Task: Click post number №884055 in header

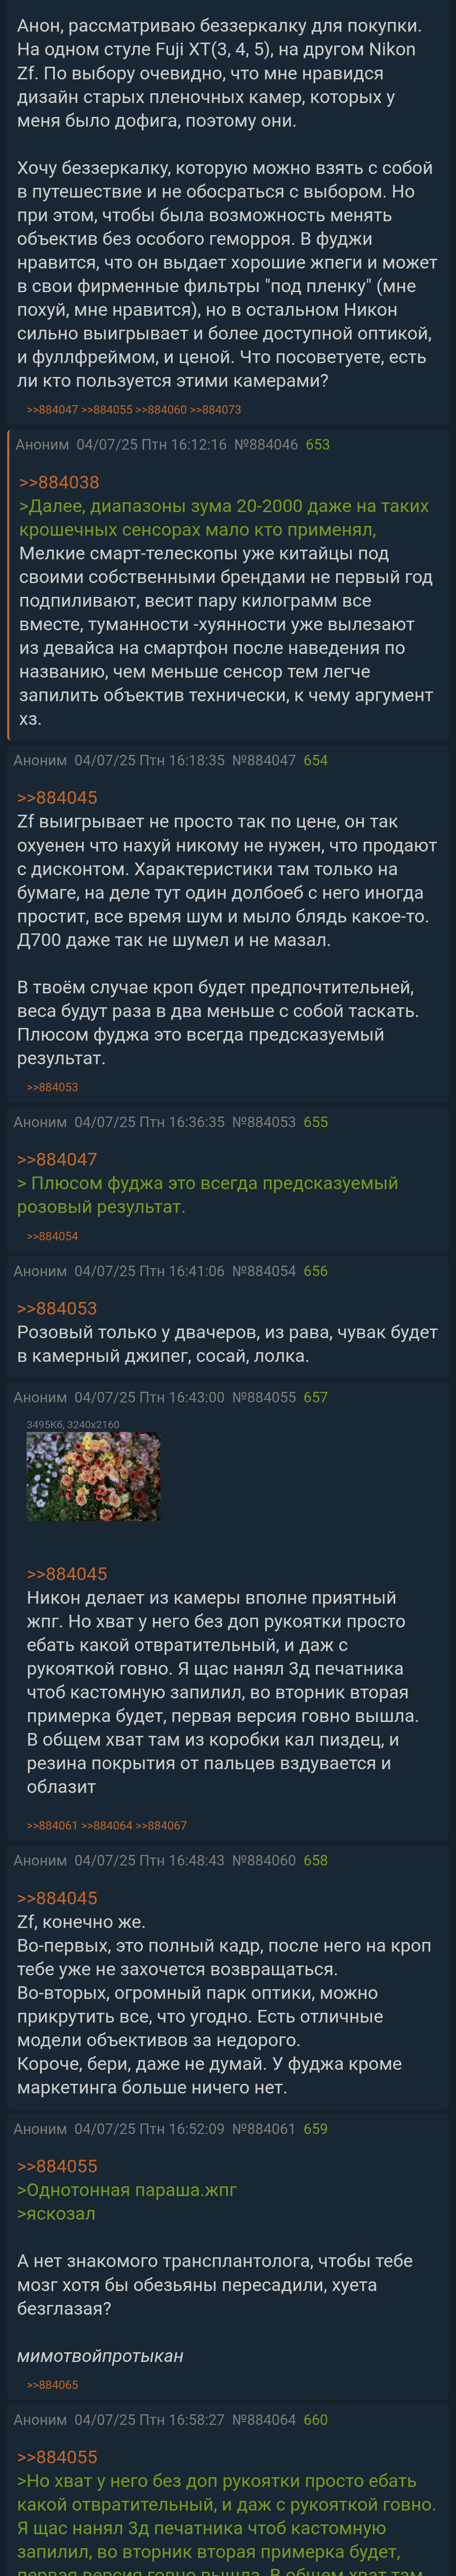Action: pos(263,1397)
